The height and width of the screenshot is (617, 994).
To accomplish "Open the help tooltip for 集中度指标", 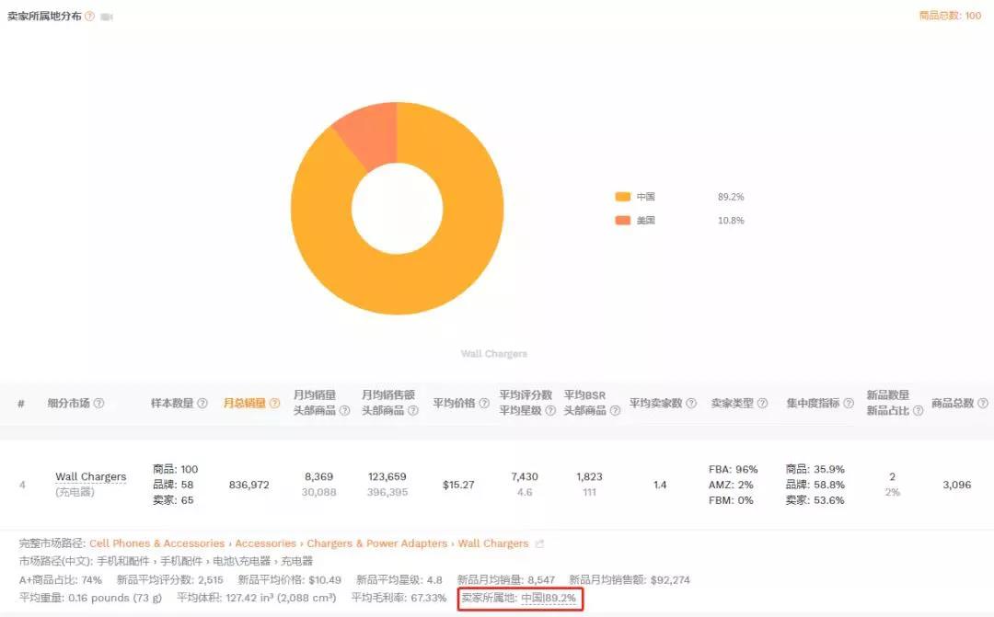I will coord(849,401).
